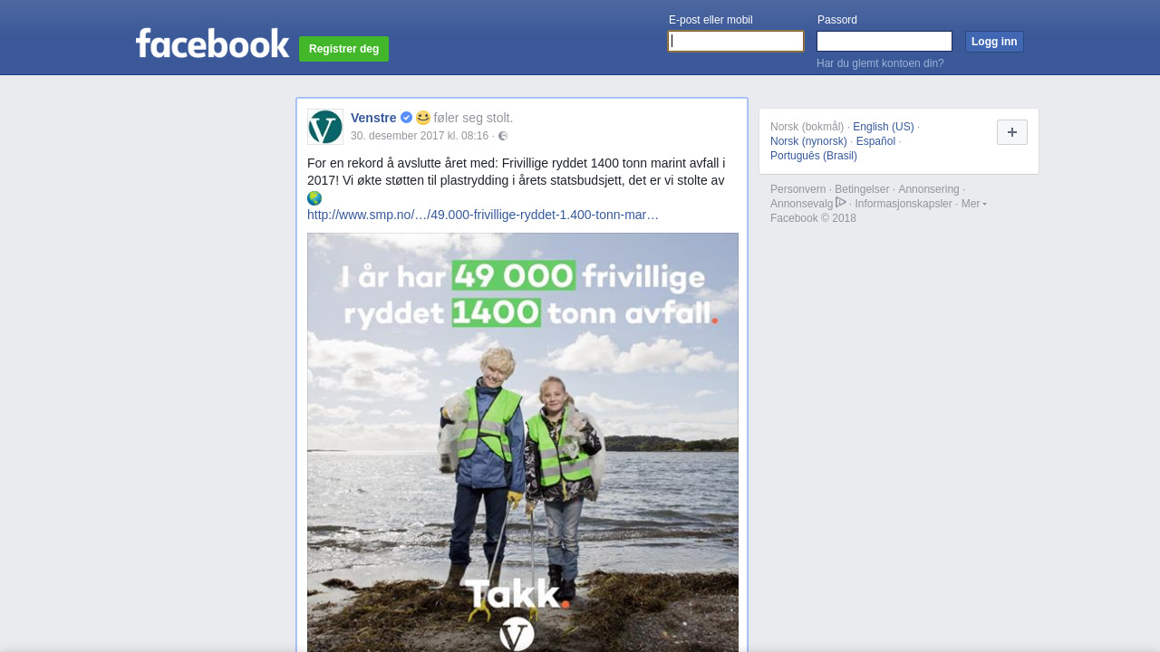This screenshot has width=1160, height=652.
Task: Click the Registrer deg button
Action: click(343, 49)
